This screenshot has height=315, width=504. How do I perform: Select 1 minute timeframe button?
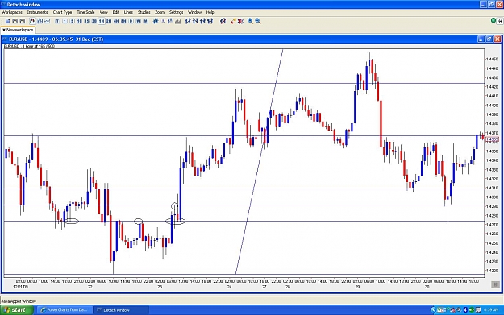[x=65, y=21]
